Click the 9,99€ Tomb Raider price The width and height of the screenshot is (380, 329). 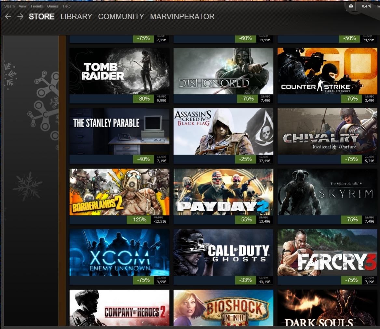[x=161, y=100]
